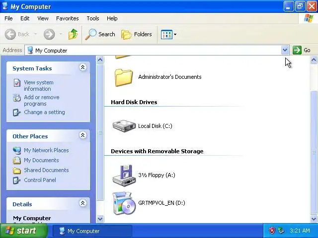The image size is (318, 238).
Task: Click the Back navigation button
Action: (x=17, y=34)
